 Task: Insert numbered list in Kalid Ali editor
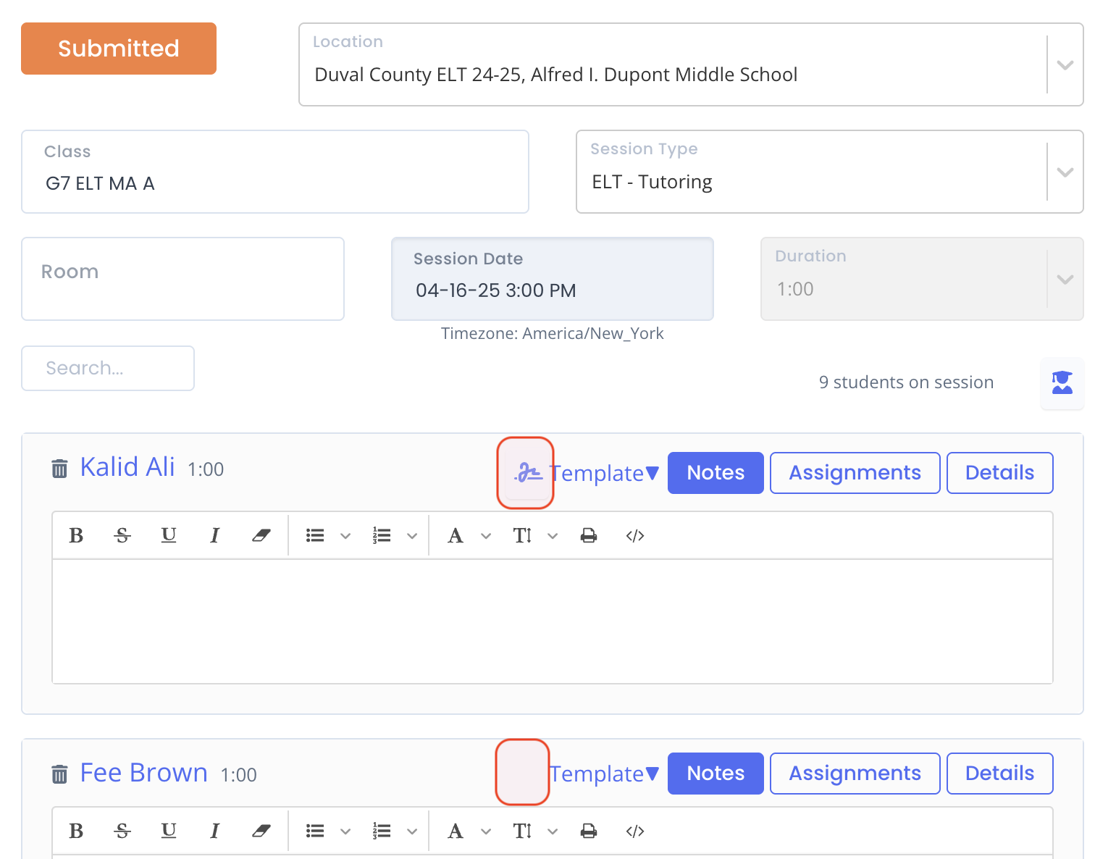click(382, 535)
